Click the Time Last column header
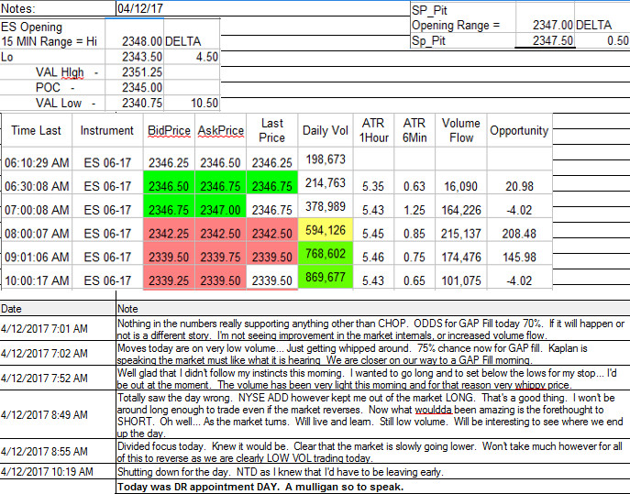This screenshot has height=494, width=630. [x=37, y=130]
